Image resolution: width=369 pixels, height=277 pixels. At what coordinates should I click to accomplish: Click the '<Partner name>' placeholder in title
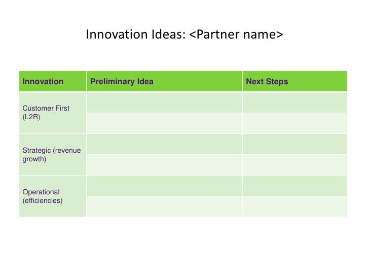point(236,34)
